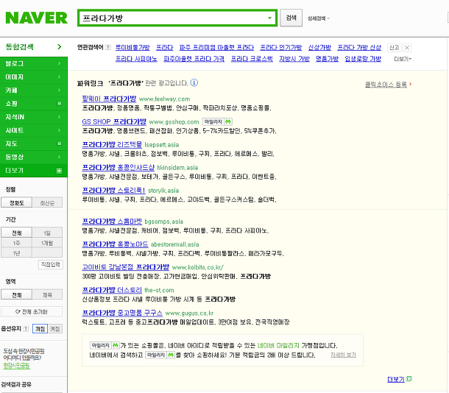Screen dimensions: 449x393
Task: Open the 고이비토 강남본점 프라다가방 link
Action: pyautogui.click(x=125, y=267)
